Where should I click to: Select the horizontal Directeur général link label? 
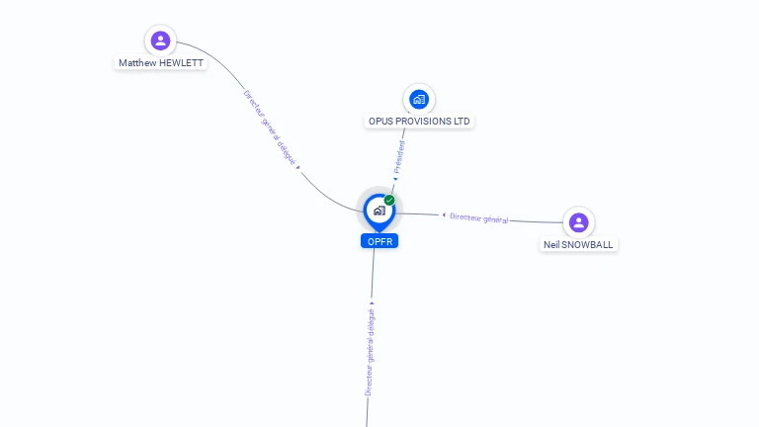tap(478, 217)
